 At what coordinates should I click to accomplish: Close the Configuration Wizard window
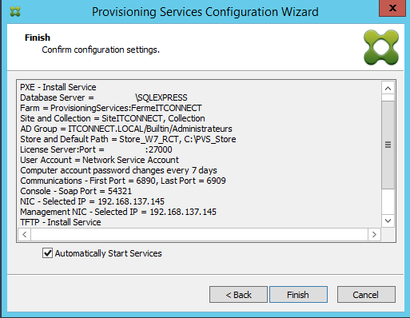tap(393, 8)
